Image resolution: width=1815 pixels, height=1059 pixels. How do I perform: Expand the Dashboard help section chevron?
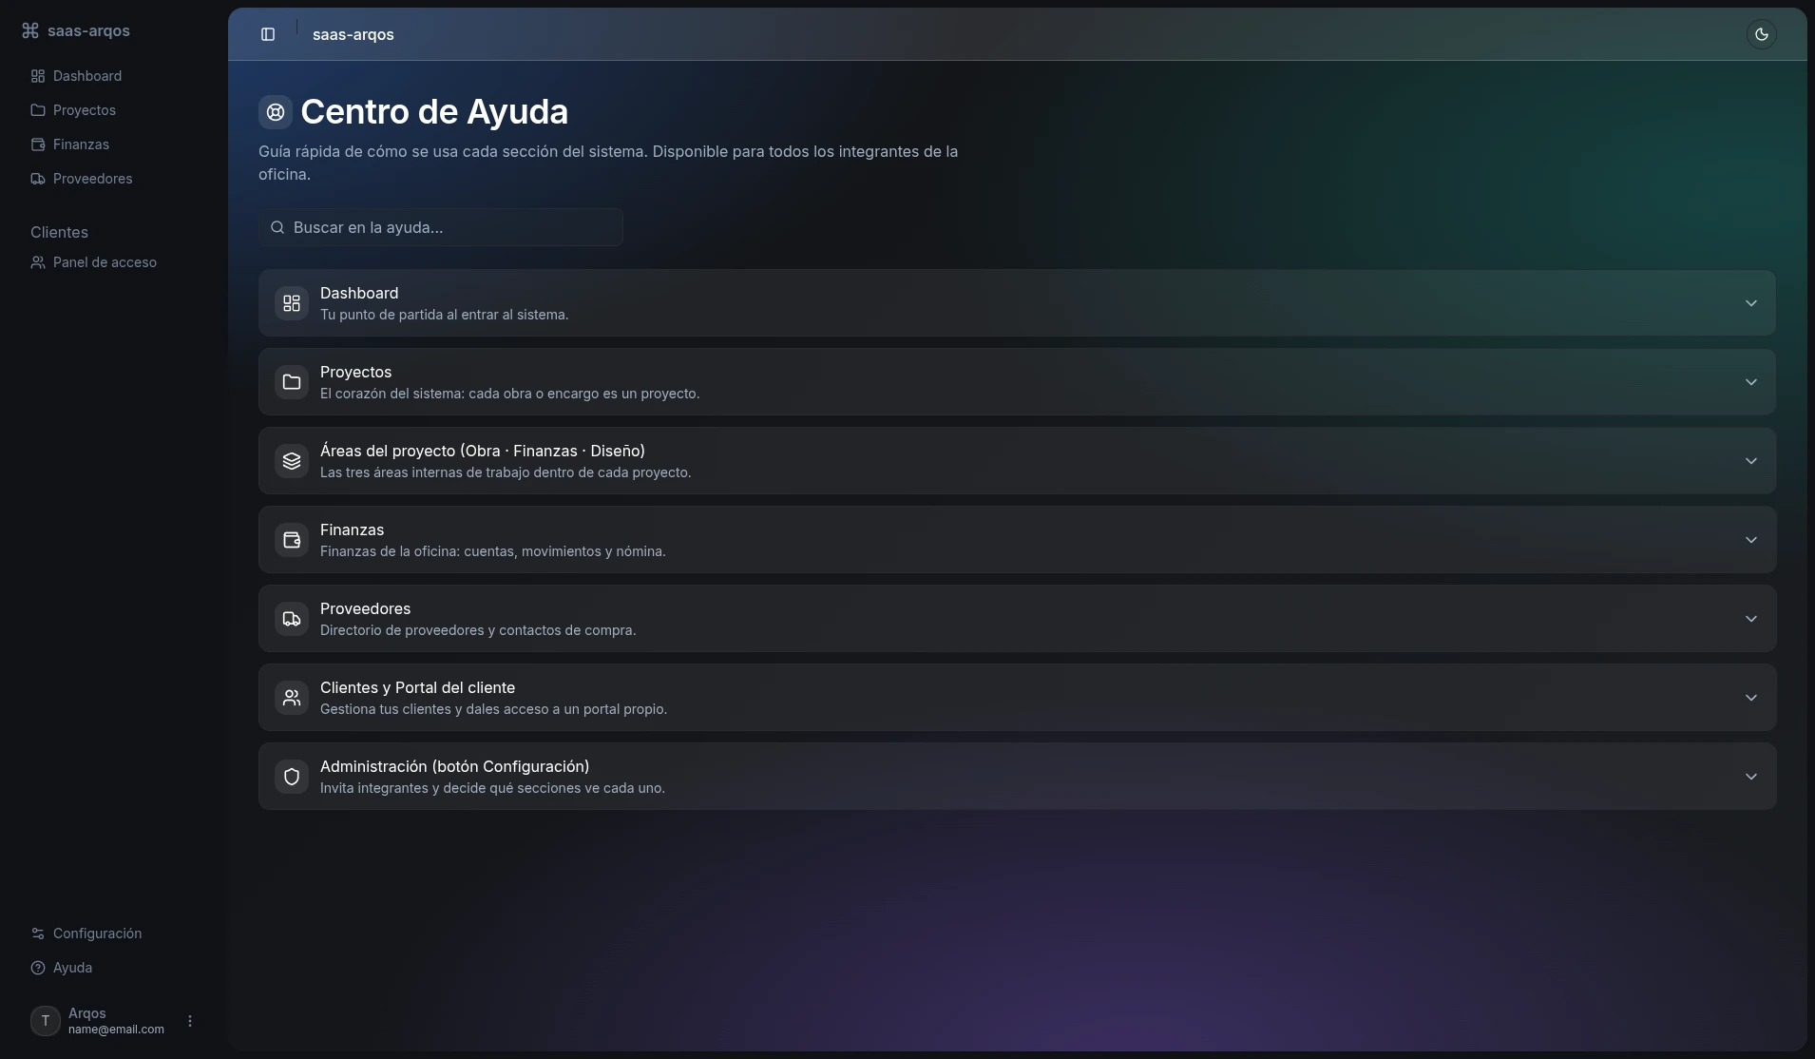1751,303
